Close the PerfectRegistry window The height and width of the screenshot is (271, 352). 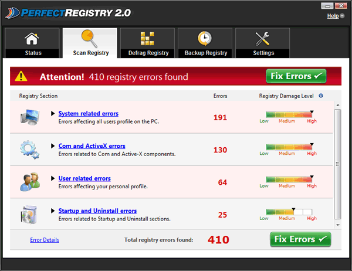click(x=341, y=6)
